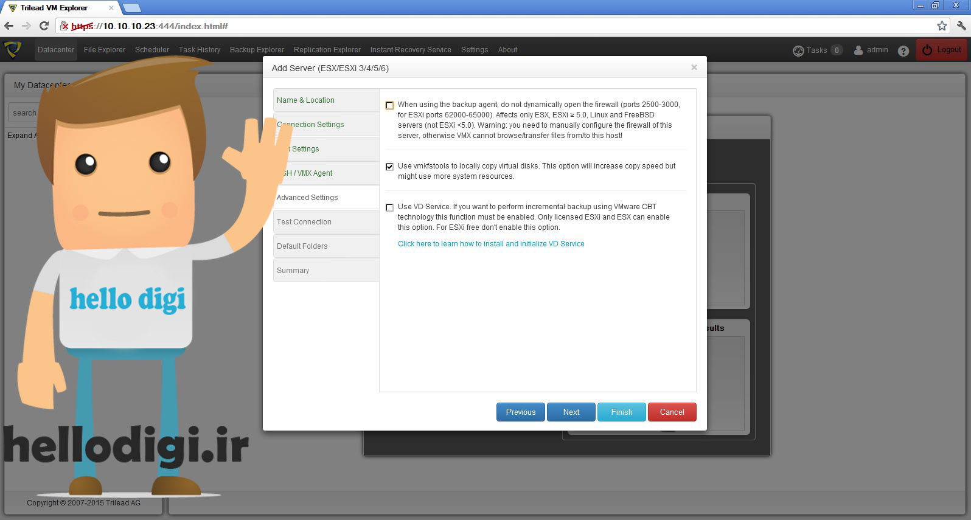Log out with the Logout button
This screenshot has height=520, width=971.
942,50
